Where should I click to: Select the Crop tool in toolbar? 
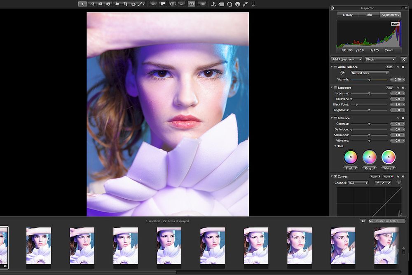(125, 4)
